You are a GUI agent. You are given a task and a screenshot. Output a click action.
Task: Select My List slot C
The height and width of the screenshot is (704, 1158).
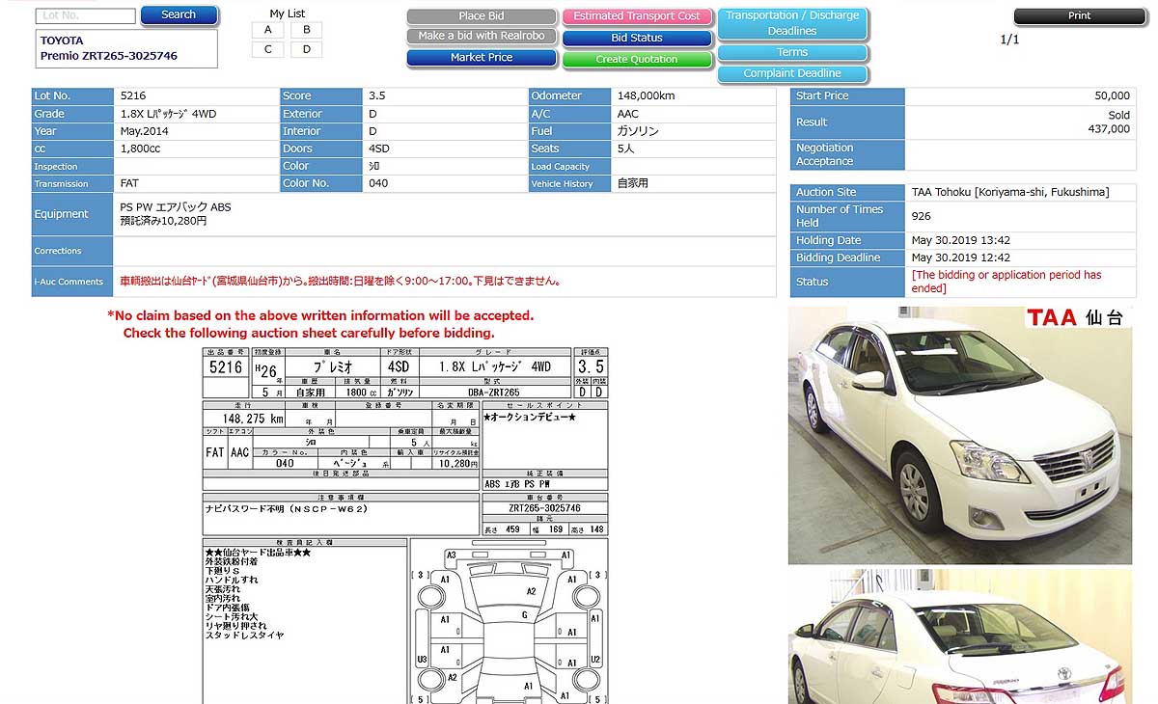point(267,49)
